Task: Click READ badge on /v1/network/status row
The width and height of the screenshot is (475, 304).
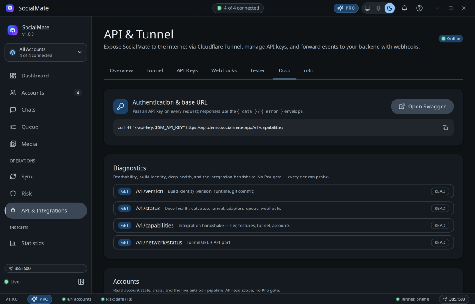Action: (440, 242)
